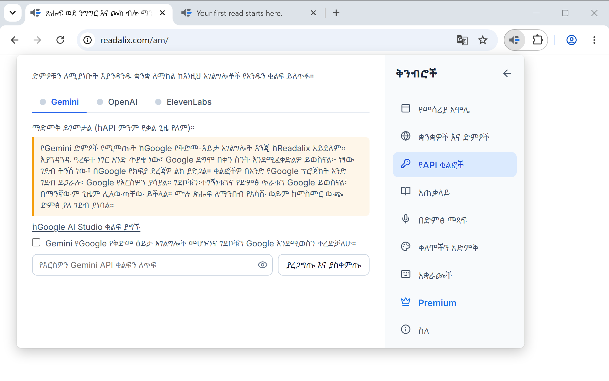The height and width of the screenshot is (381, 609).
Task: Open languages and voices globe icon
Action: [405, 136]
